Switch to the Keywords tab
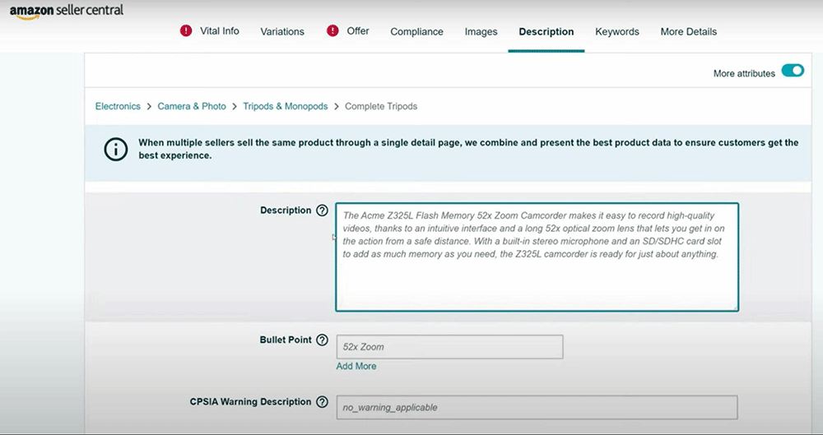823x435 pixels. pos(616,32)
